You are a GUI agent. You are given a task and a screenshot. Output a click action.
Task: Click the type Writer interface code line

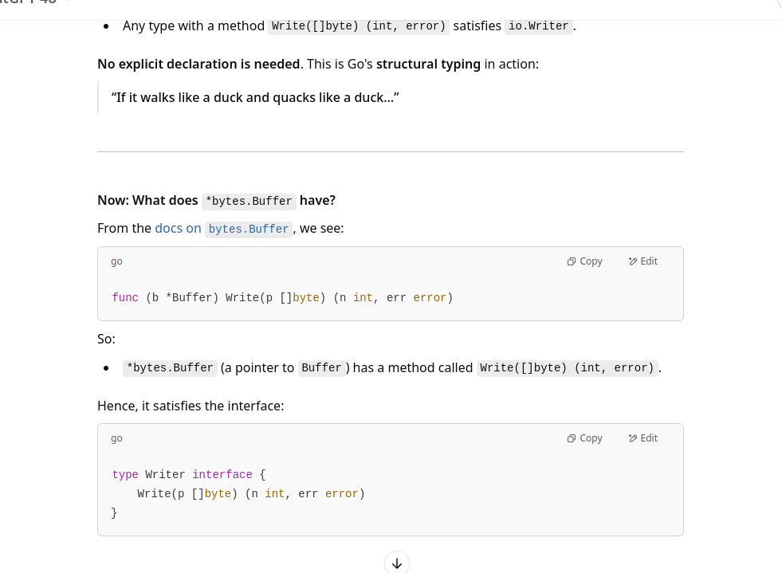pyautogui.click(x=188, y=475)
